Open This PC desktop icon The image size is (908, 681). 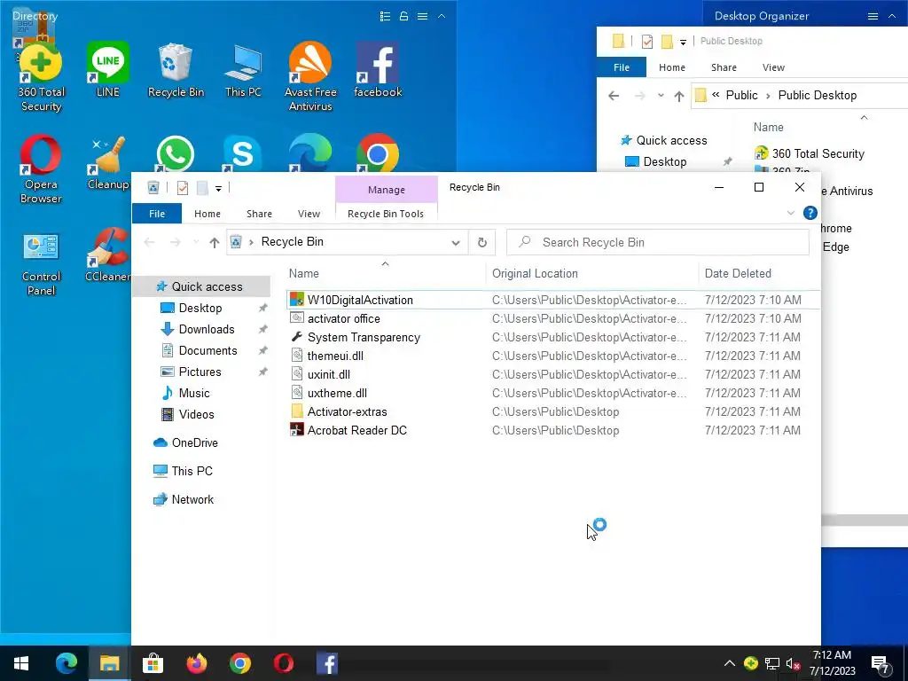click(243, 69)
